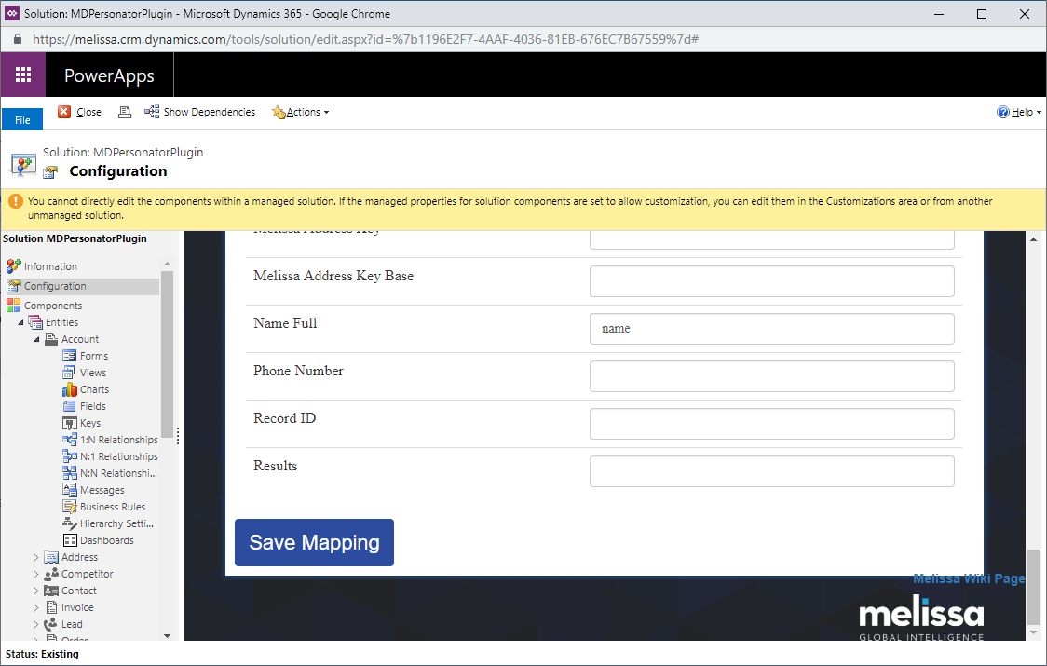Click the Account entity icon
Viewport: 1047px width, 666px height.
pyautogui.click(x=51, y=339)
